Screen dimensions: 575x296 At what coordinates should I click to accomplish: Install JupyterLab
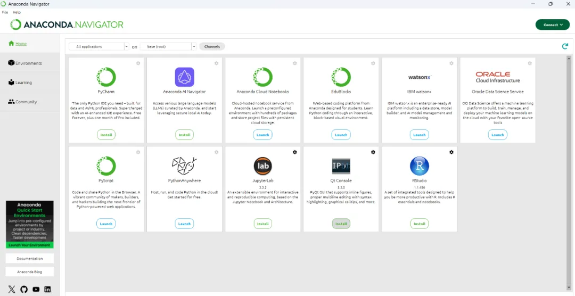262,224
